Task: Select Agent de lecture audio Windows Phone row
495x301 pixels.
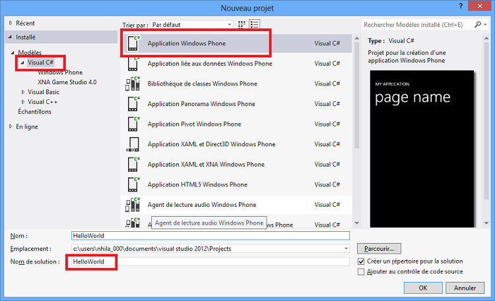Action: (x=236, y=205)
